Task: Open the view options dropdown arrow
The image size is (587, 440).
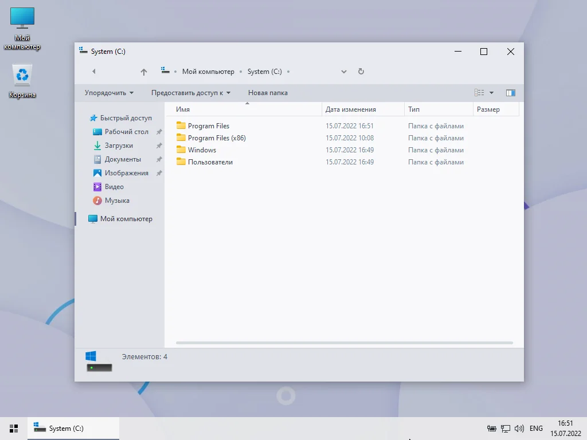Action: (491, 93)
